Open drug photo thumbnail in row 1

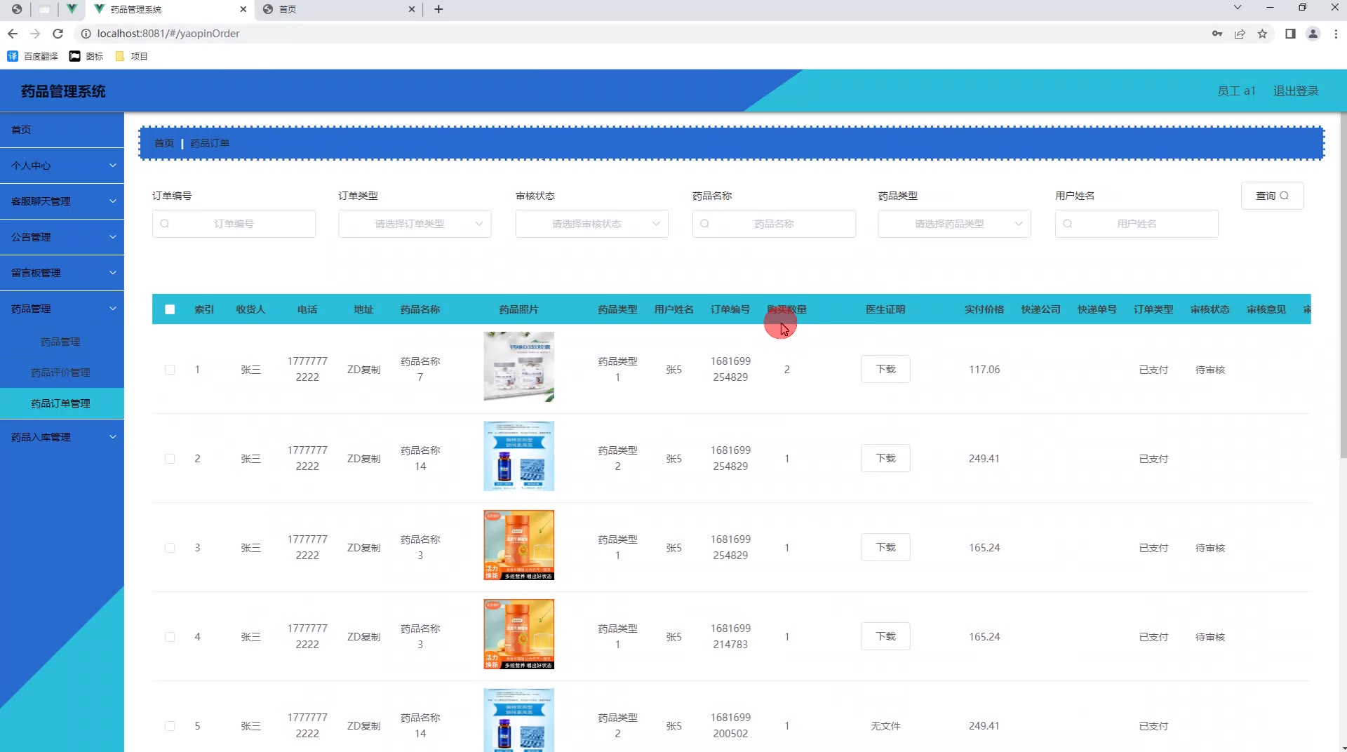coord(518,367)
